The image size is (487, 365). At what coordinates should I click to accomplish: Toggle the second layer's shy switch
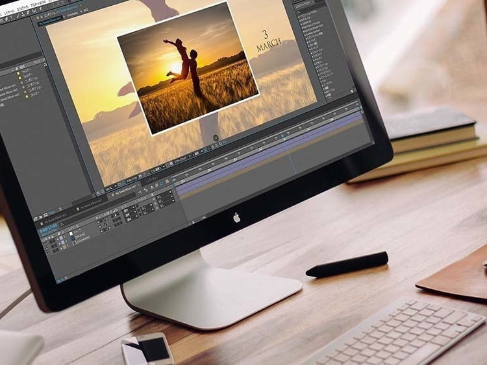pos(100,227)
